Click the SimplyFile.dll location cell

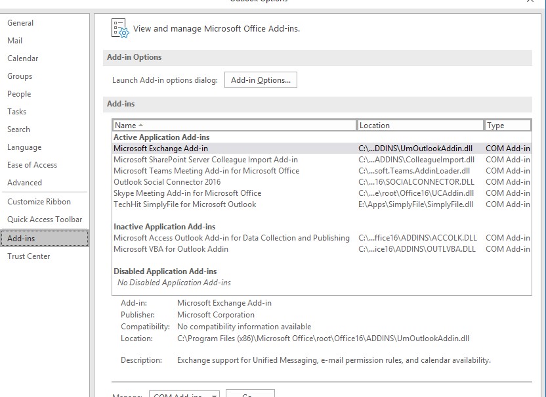pos(415,204)
